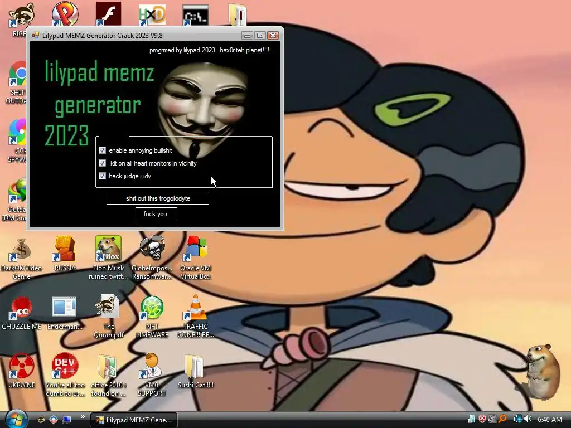
Task: Open the volume speaker tray icon
Action: [x=528, y=419]
